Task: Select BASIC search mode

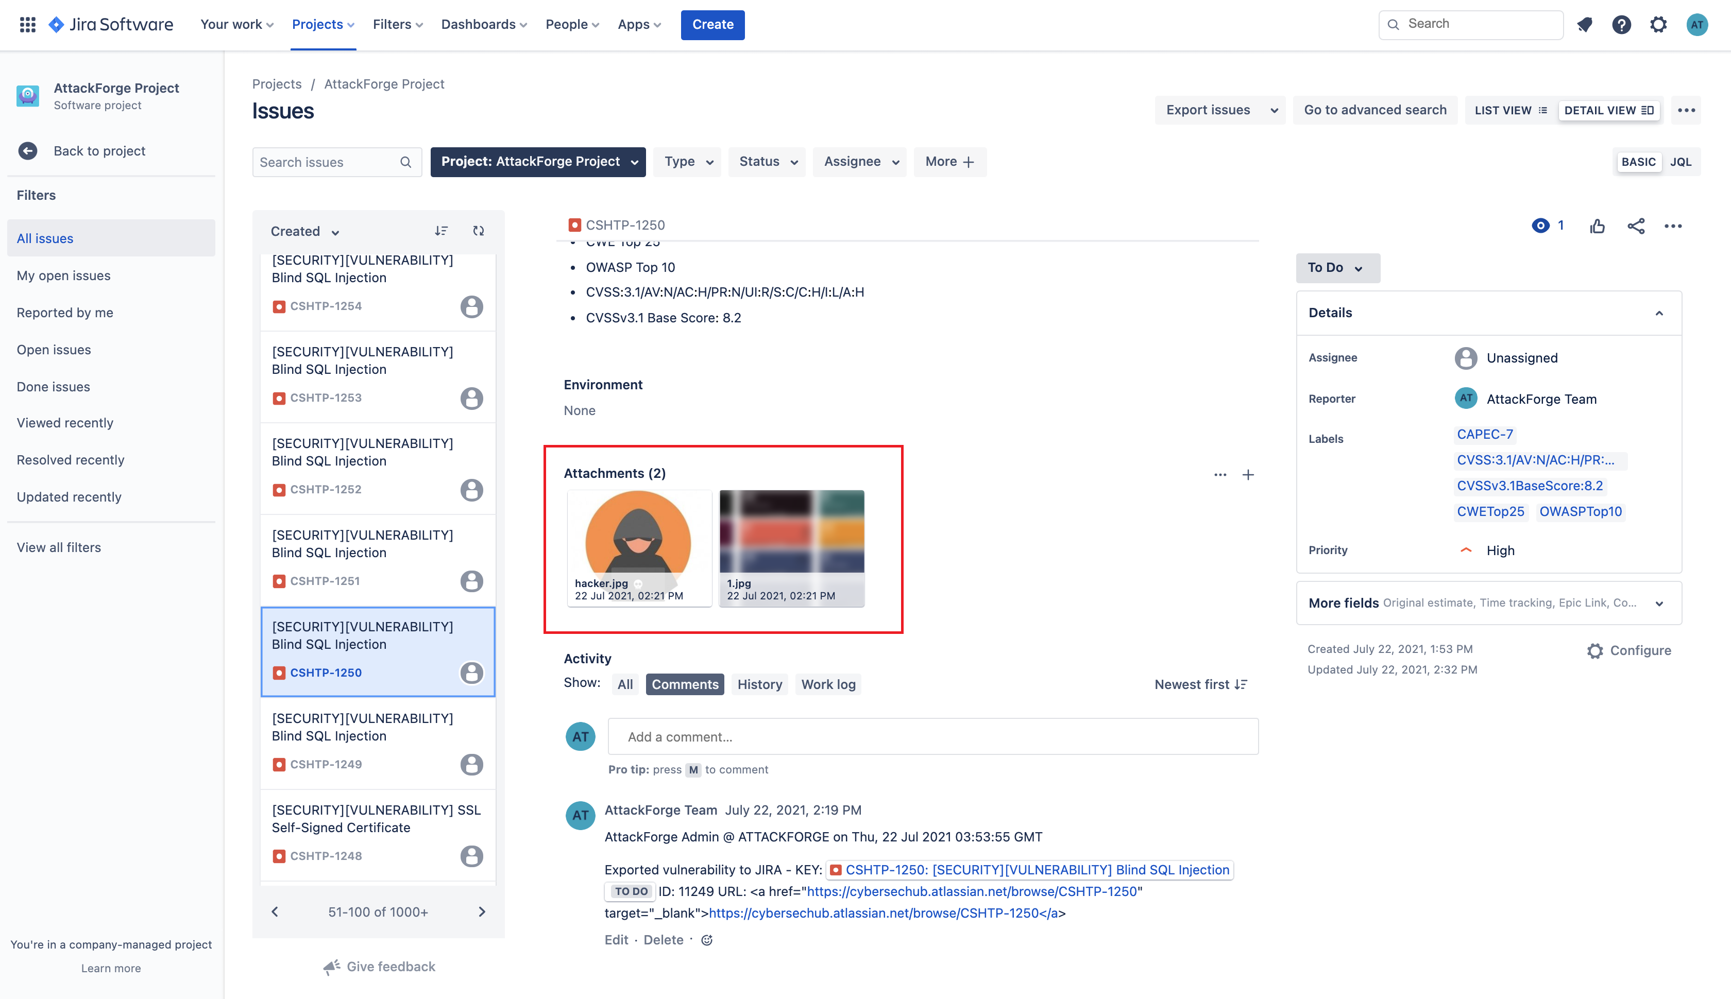Action: tap(1638, 162)
